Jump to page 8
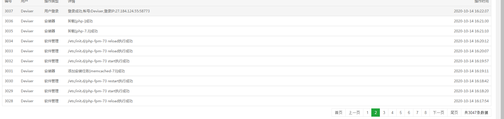Screen dimensions: 504x119 pos(425,113)
